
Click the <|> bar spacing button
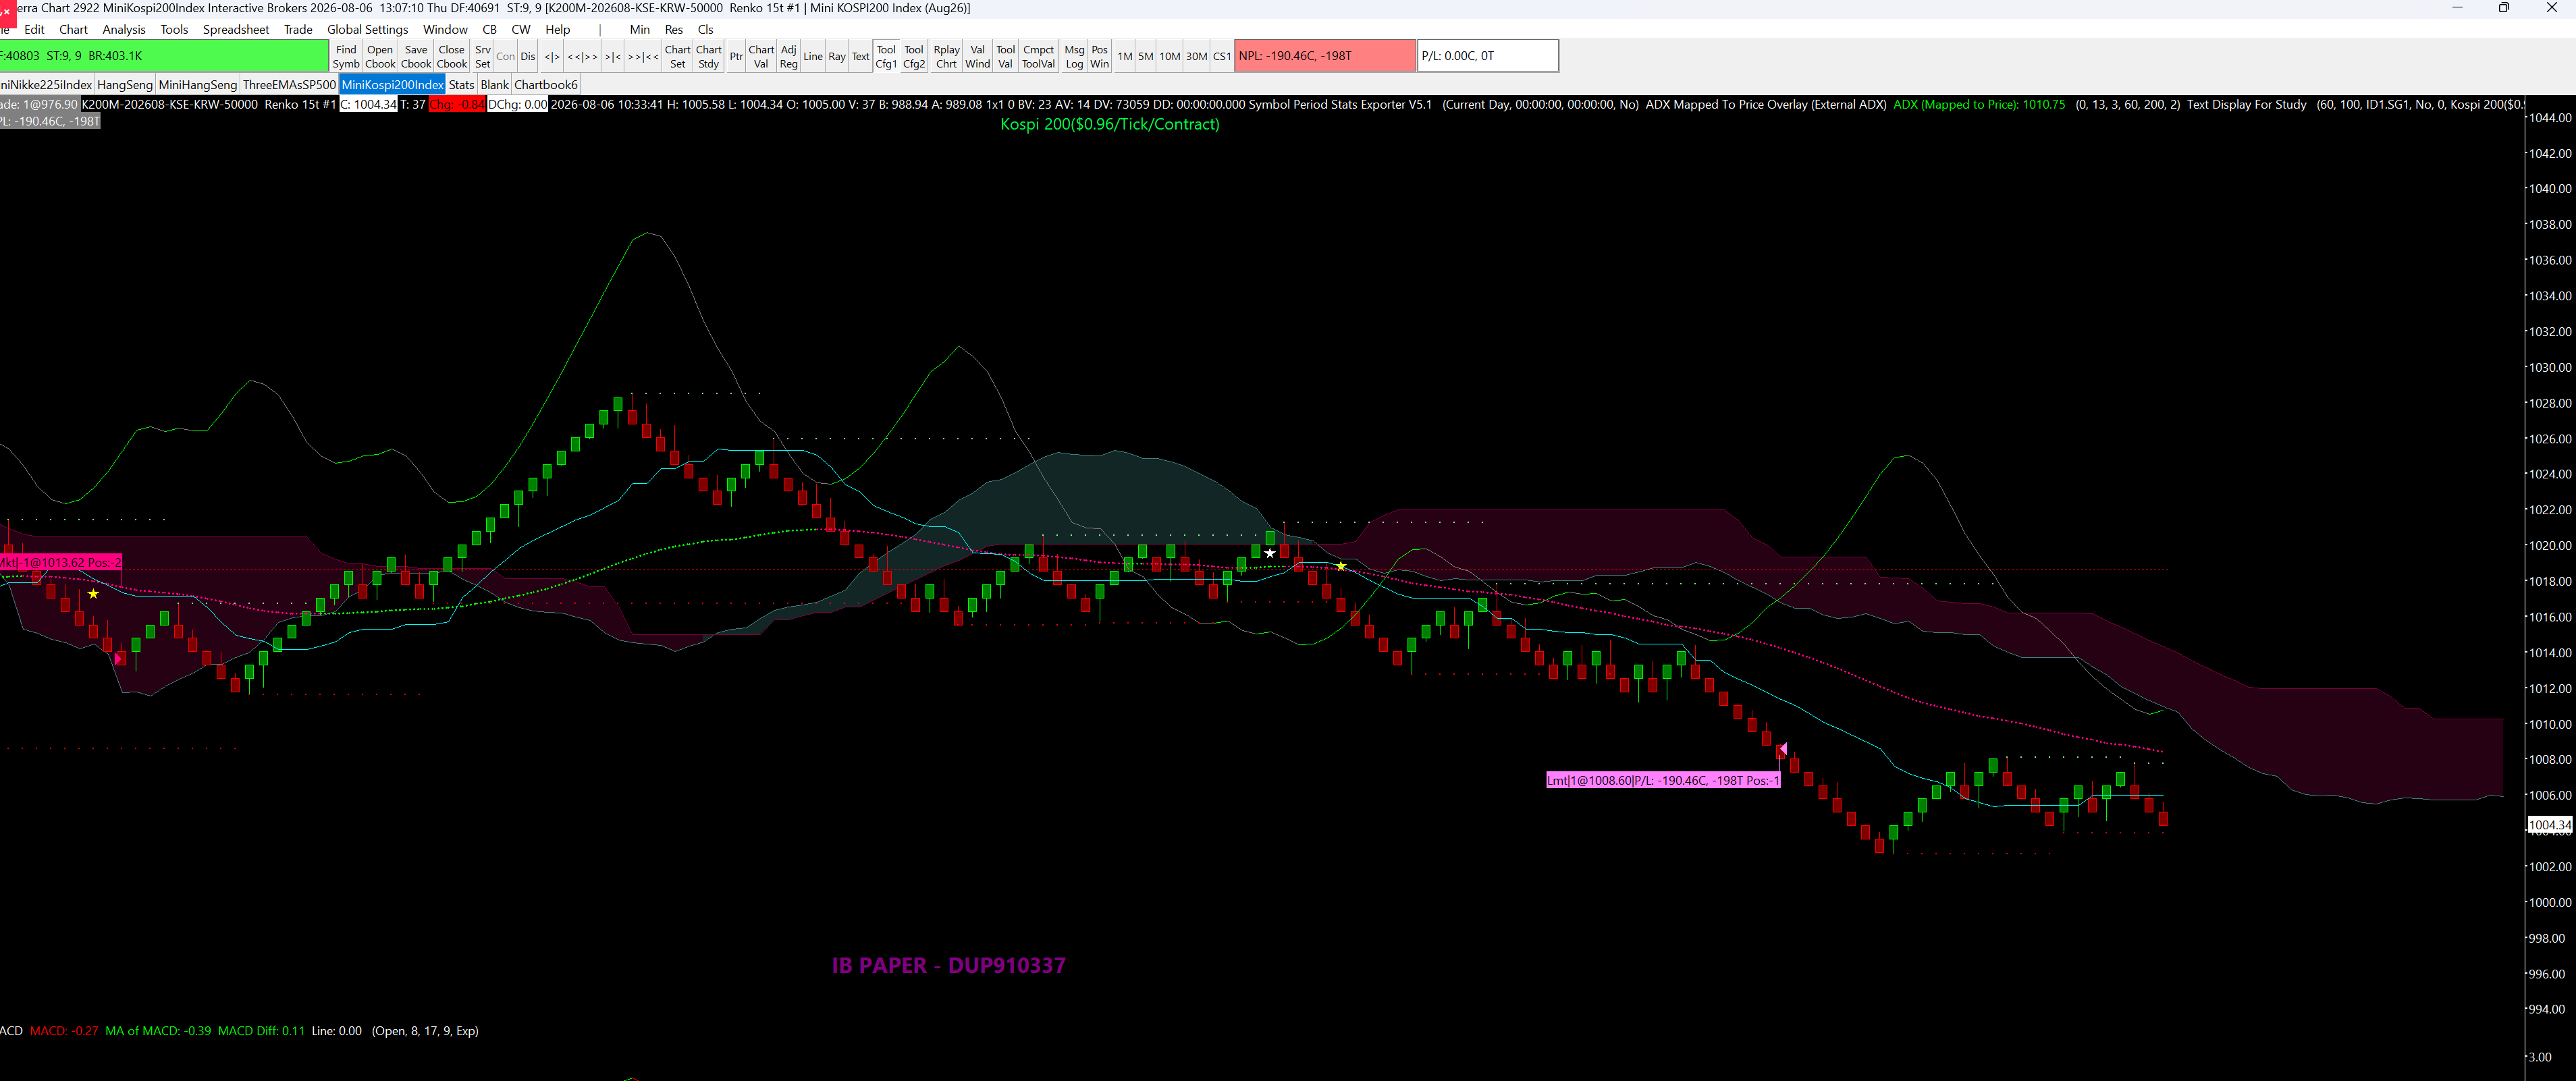pyautogui.click(x=552, y=56)
